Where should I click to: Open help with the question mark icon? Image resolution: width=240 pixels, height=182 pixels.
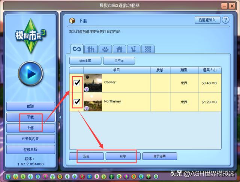click(225, 20)
